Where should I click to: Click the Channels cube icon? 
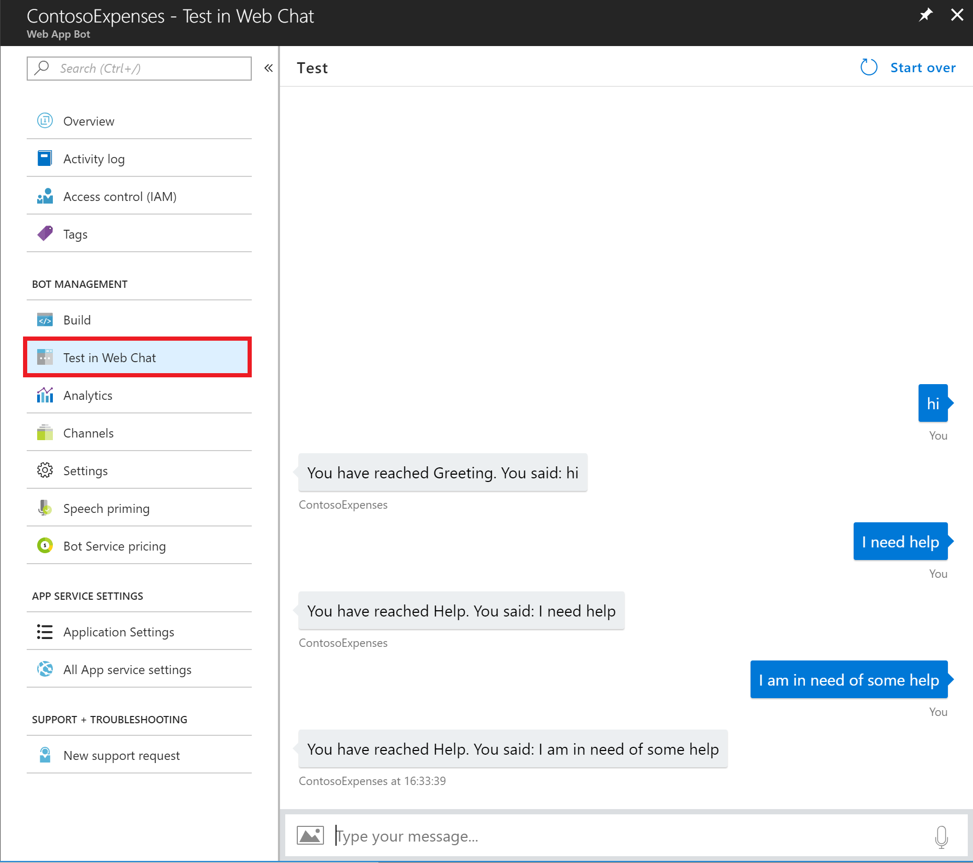point(45,433)
